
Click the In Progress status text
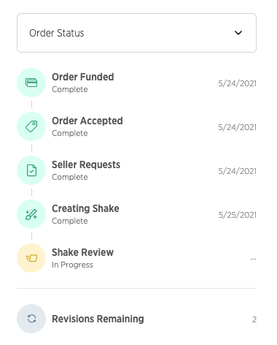click(x=72, y=265)
